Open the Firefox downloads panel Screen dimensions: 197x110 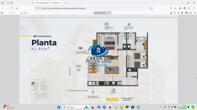(175, 8)
